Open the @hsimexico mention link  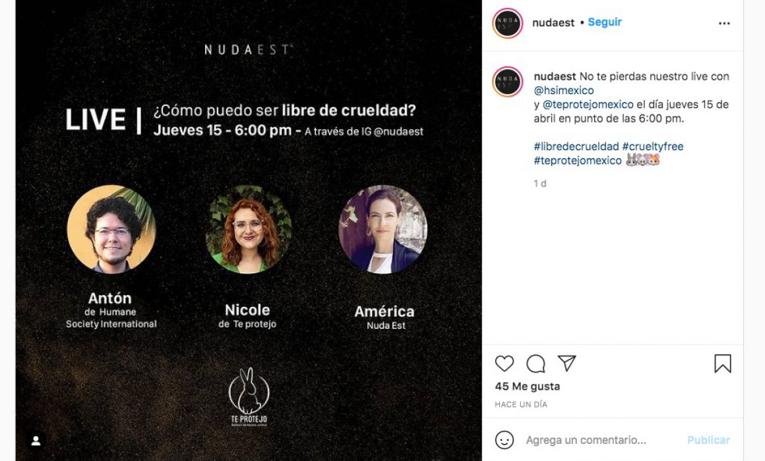[x=563, y=90]
